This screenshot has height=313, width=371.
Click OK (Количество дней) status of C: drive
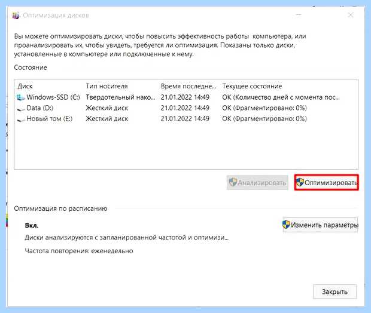(x=281, y=97)
